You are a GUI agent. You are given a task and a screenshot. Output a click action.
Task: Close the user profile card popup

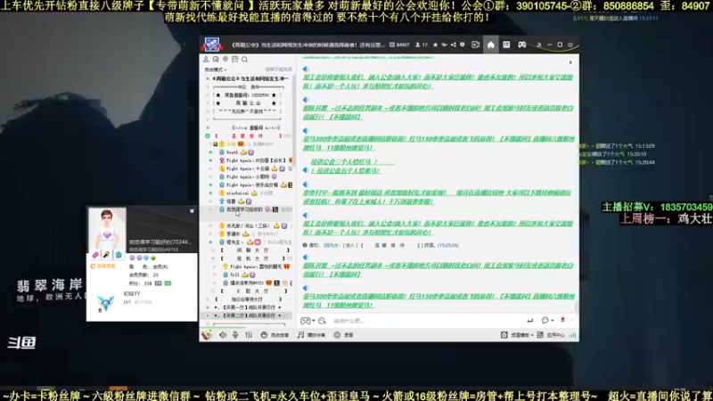point(192,211)
